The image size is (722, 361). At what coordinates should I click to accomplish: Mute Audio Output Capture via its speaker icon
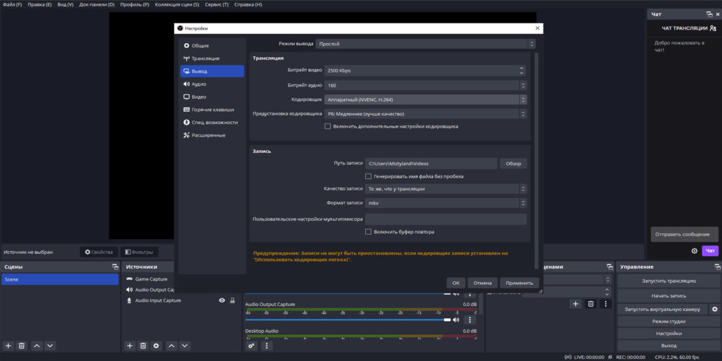click(x=456, y=319)
